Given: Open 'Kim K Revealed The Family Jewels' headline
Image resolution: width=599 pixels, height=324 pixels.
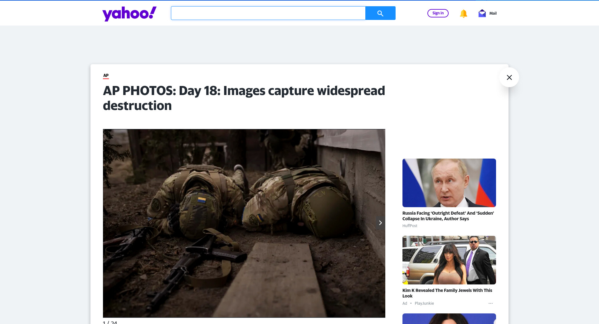Looking at the screenshot, I should [x=447, y=293].
